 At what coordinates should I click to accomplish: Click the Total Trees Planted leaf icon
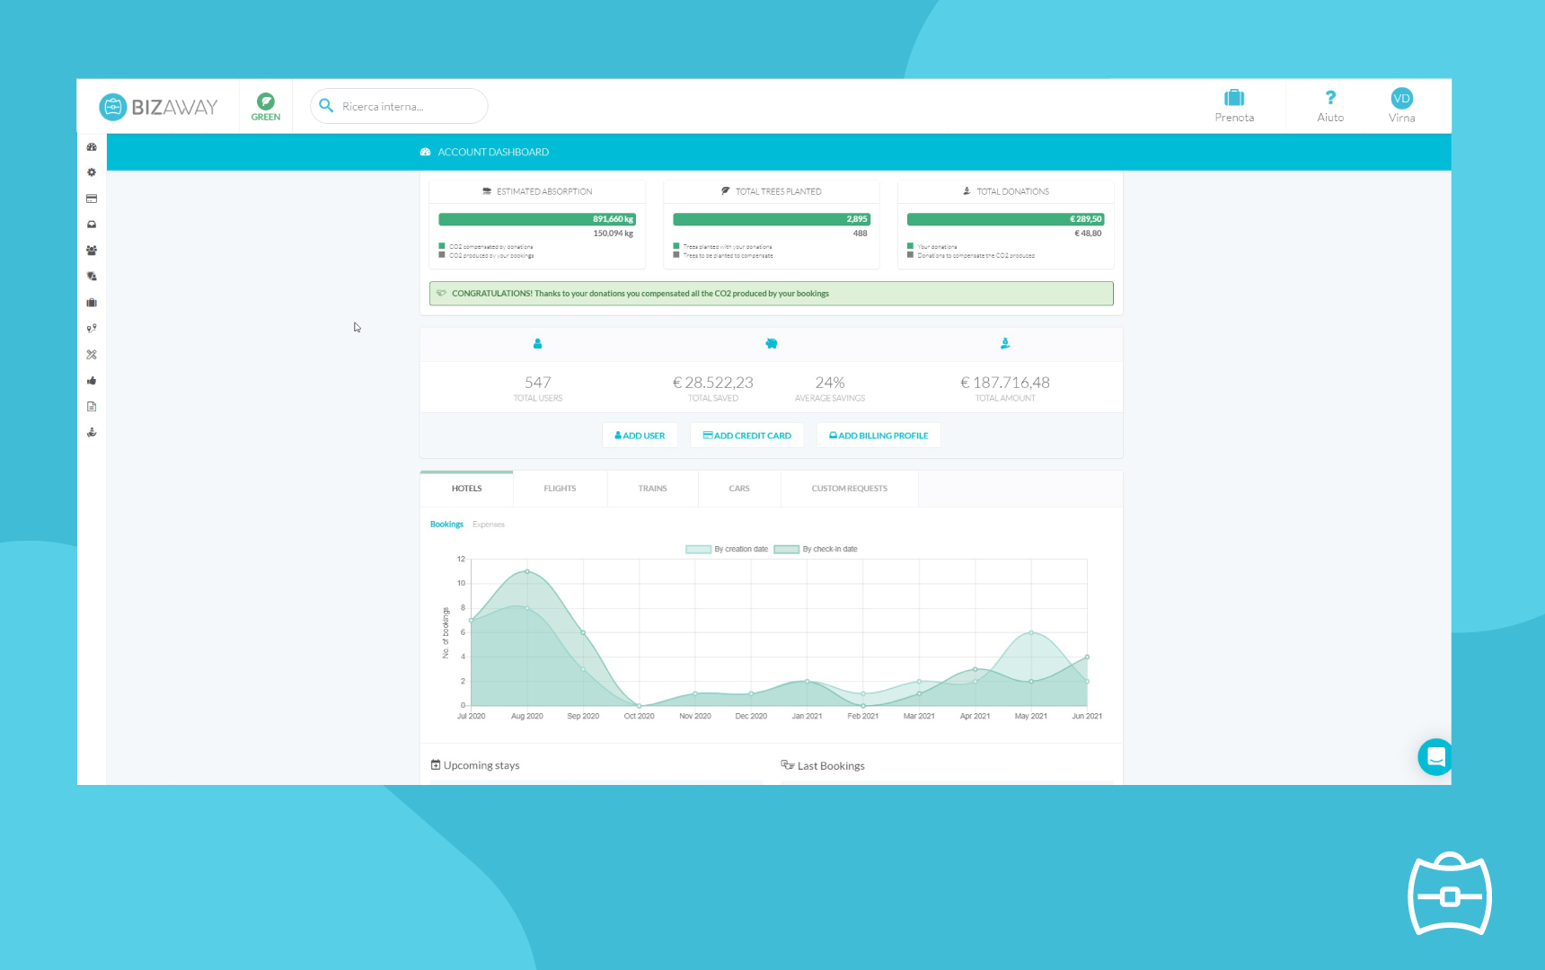pyautogui.click(x=726, y=191)
